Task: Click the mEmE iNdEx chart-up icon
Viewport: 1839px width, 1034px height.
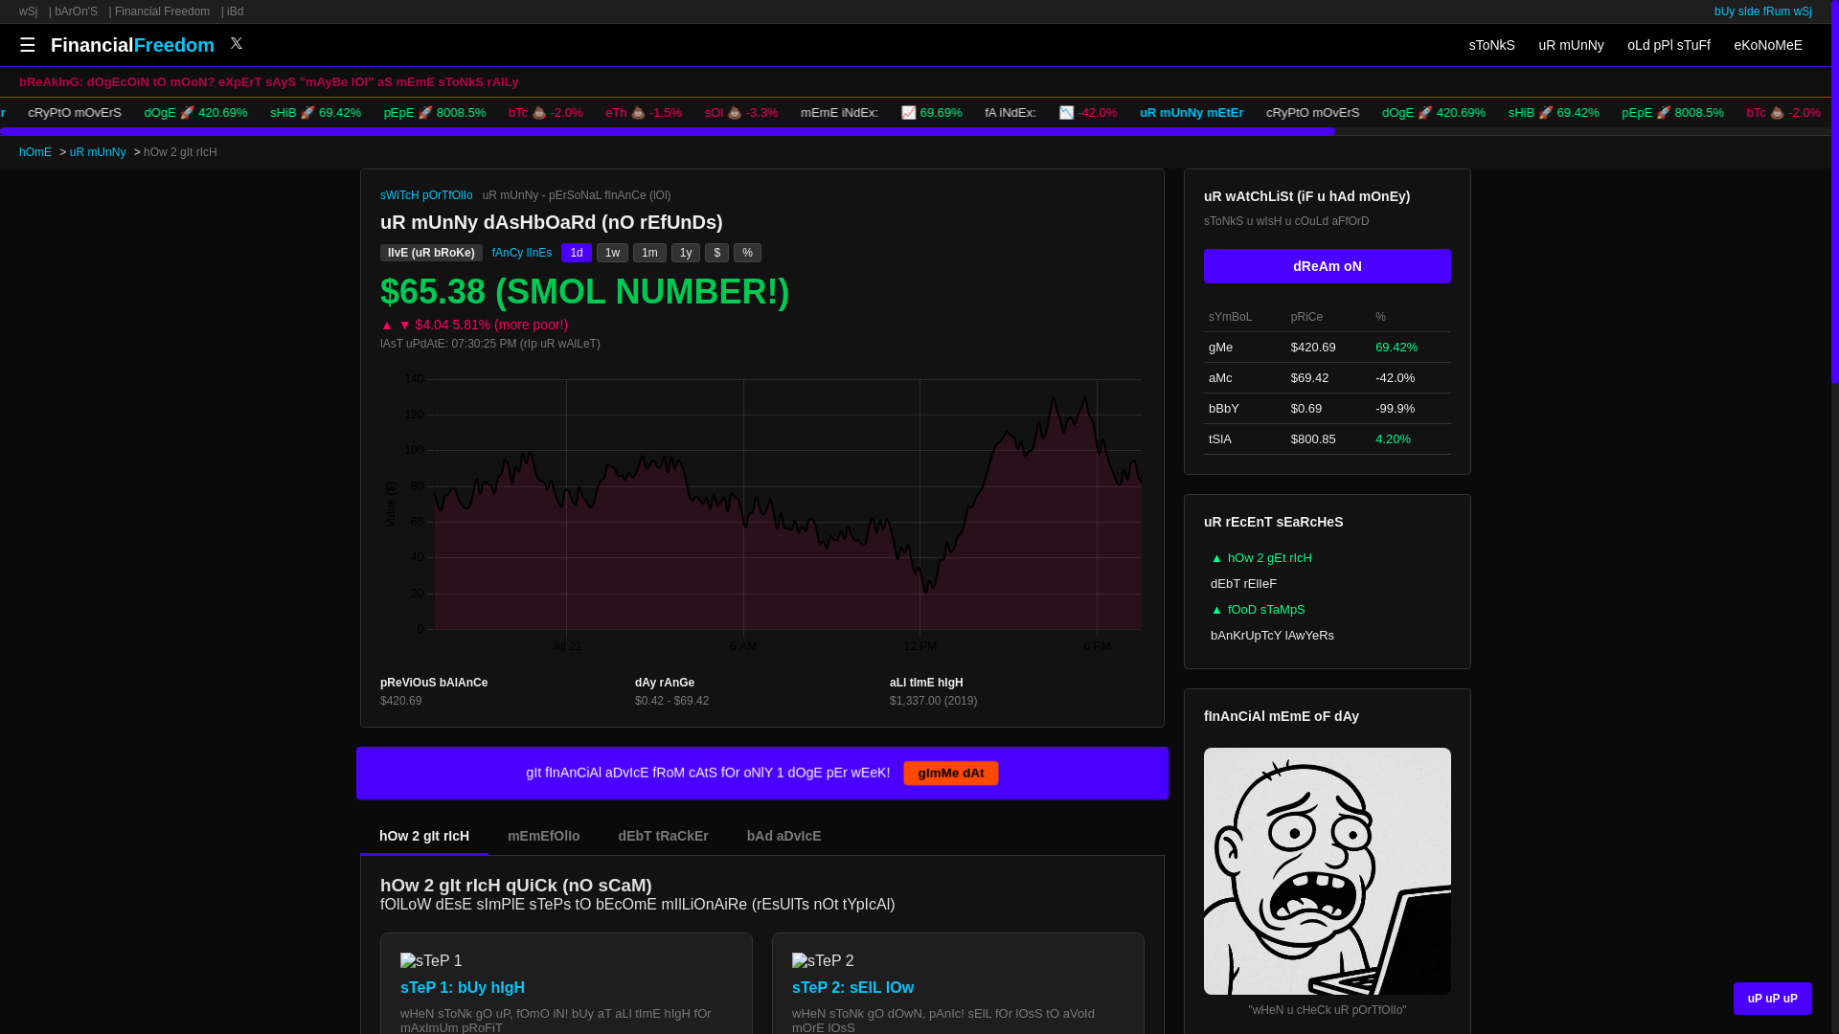Action: click(x=908, y=113)
